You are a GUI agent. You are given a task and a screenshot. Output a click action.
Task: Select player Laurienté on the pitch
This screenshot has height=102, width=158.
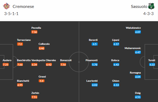(92, 81)
